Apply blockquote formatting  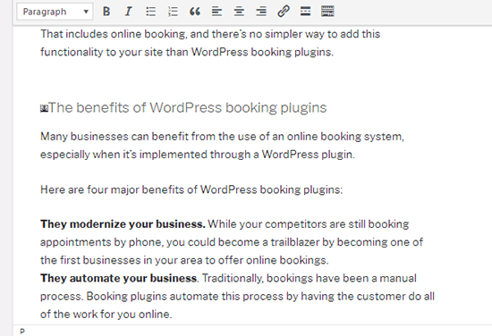[195, 12]
